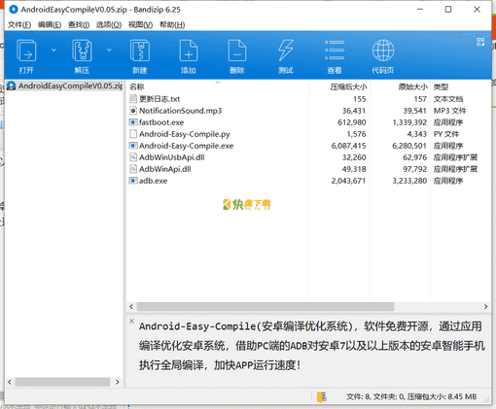
Task: Sort by the 名称 column header
Action: click(x=136, y=86)
